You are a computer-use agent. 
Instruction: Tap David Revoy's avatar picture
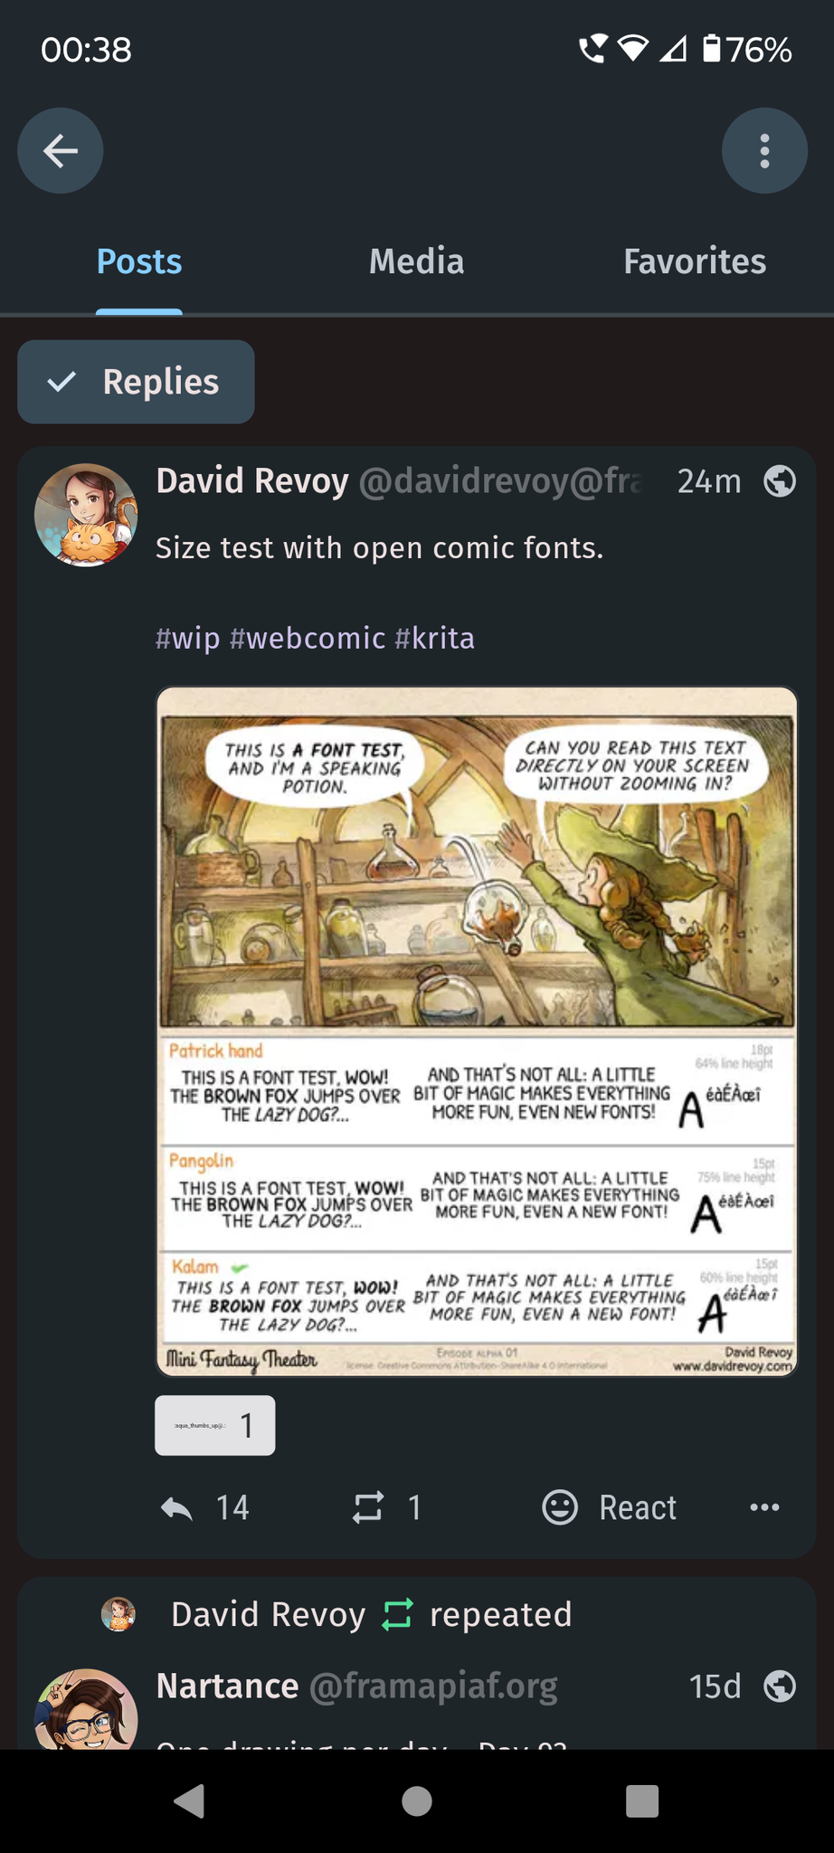[x=86, y=516]
